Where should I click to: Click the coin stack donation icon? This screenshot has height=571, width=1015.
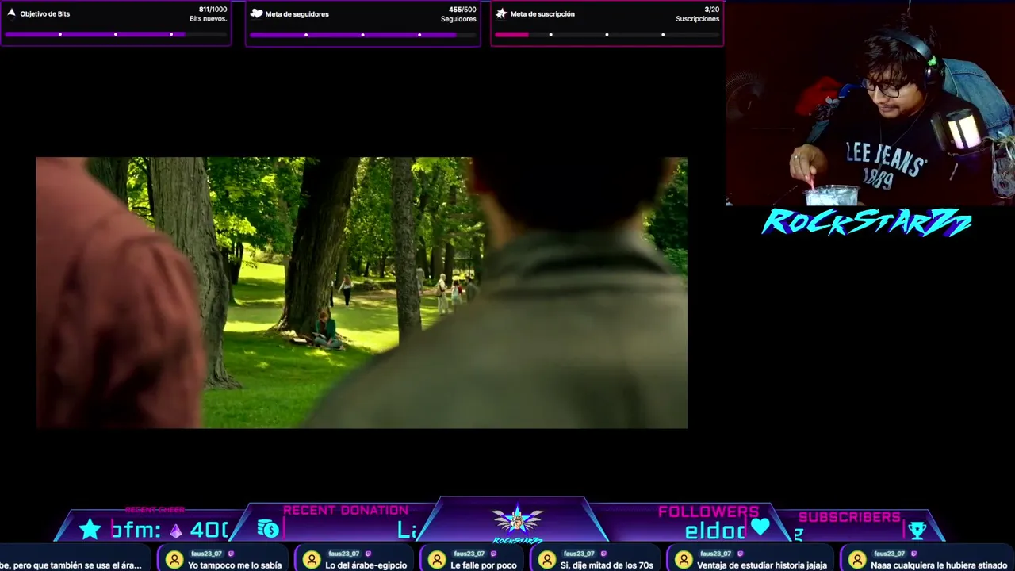(268, 529)
